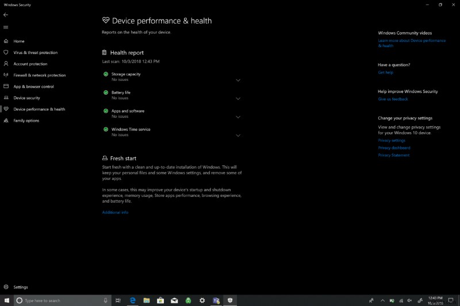Open Microsoft Store from the taskbar
The width and height of the screenshot is (460, 306).
point(160,300)
